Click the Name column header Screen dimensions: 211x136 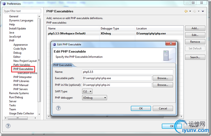click(x=73, y=29)
